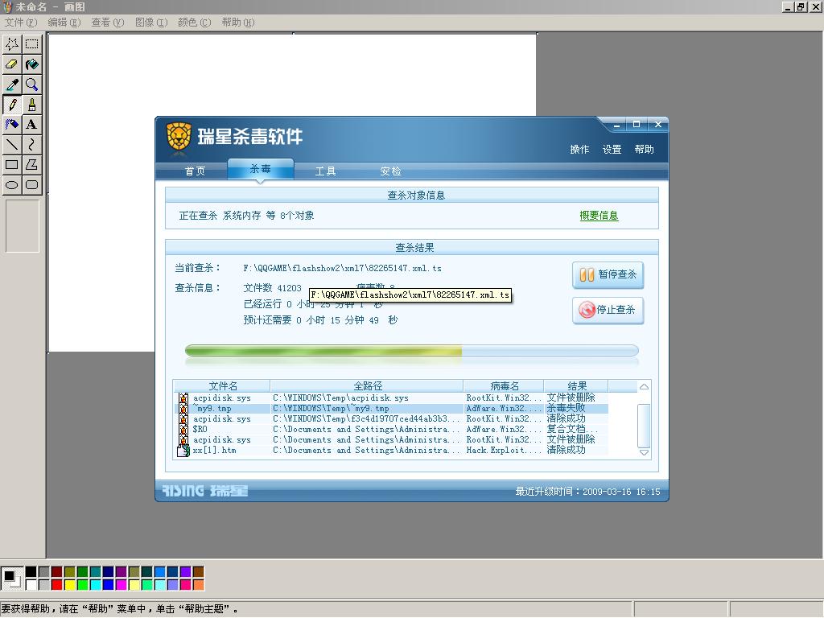Pick the Eraser tool in Paint

click(x=12, y=64)
